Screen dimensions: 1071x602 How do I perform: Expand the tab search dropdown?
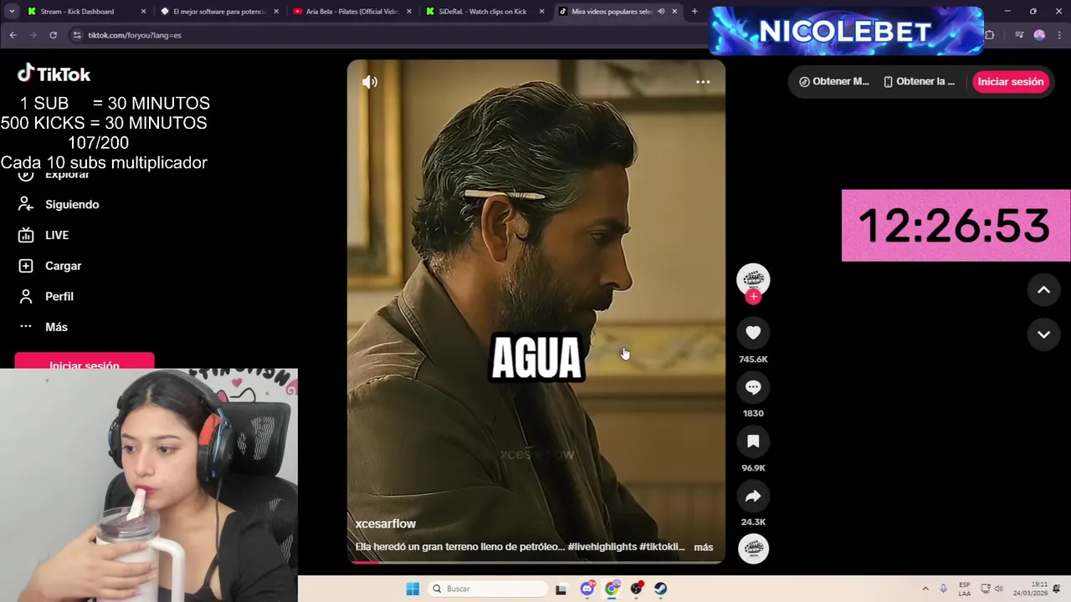12,12
